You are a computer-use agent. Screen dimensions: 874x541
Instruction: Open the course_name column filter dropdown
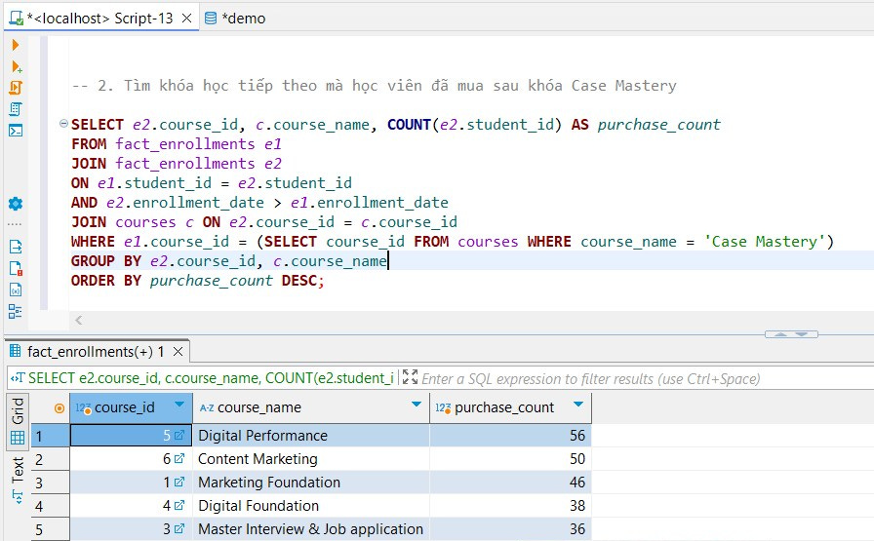417,406
